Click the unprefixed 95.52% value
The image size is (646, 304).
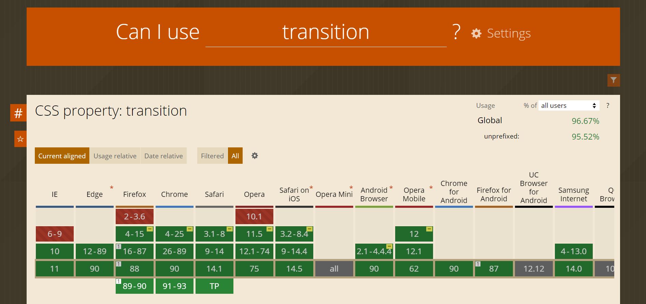pyautogui.click(x=585, y=136)
